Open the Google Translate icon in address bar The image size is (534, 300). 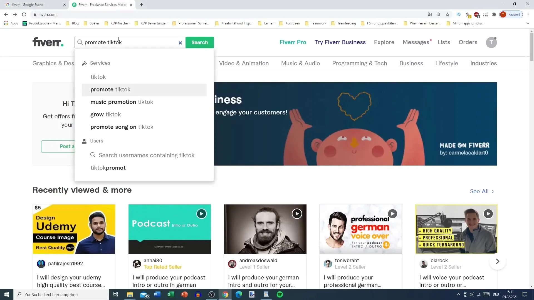[430, 14]
